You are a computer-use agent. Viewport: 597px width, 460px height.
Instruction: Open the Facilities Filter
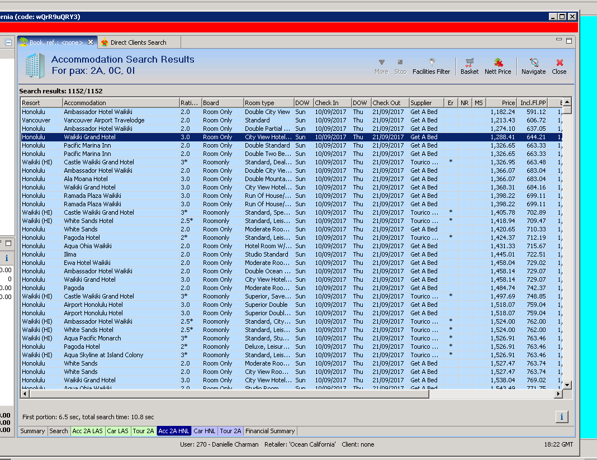(431, 66)
